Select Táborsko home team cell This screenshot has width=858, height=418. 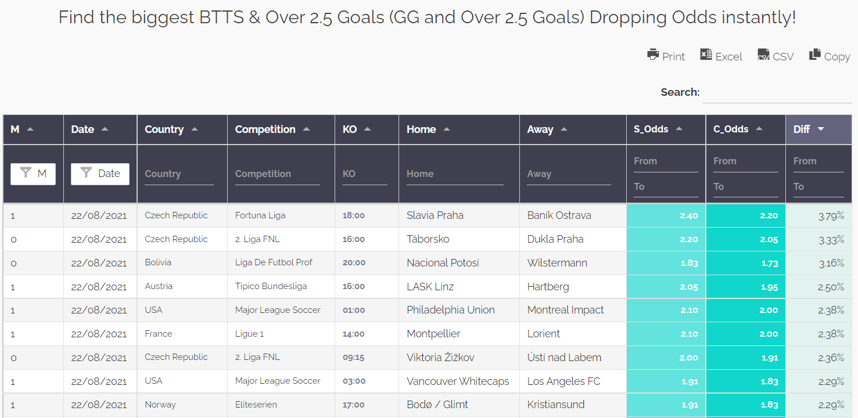pyautogui.click(x=459, y=239)
